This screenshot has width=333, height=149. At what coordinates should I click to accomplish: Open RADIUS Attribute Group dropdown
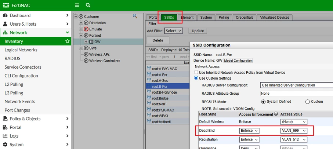coord(297,93)
